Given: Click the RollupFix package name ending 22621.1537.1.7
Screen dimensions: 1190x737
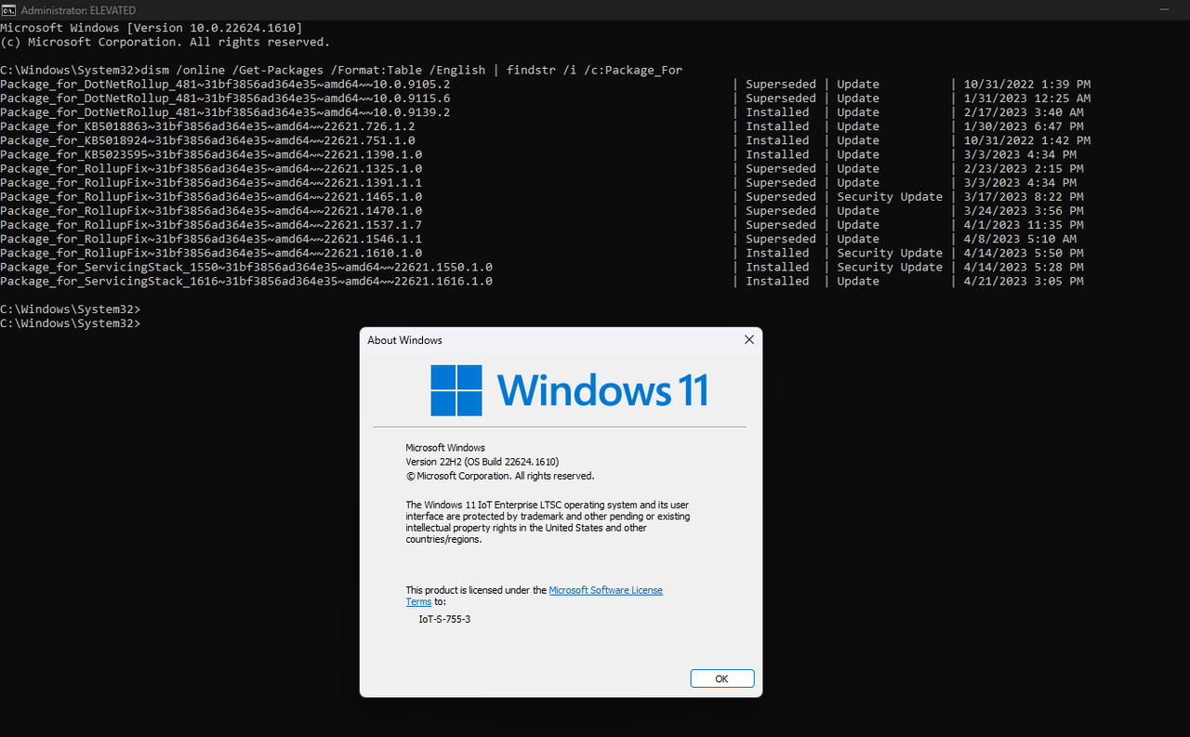Looking at the screenshot, I should pyautogui.click(x=211, y=225).
